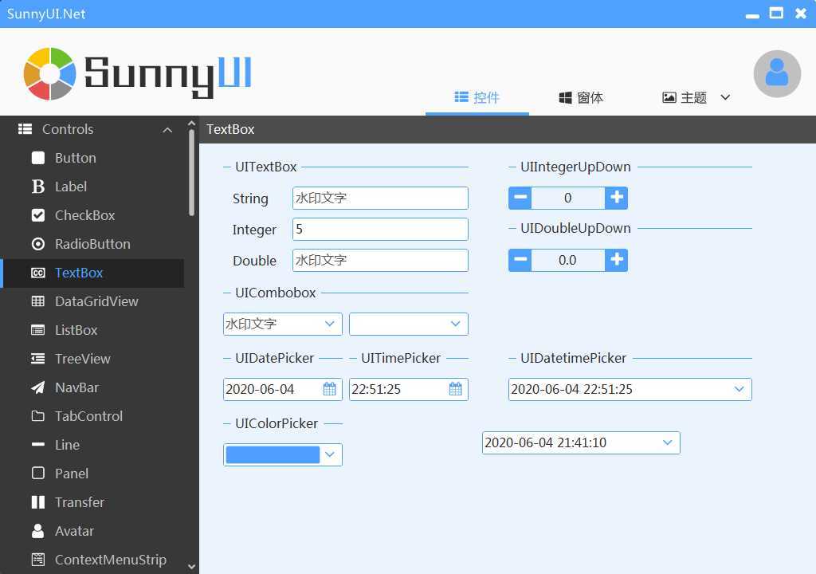816x574 pixels.
Task: Open the first UICombobox dropdown arrow
Action: (x=329, y=324)
